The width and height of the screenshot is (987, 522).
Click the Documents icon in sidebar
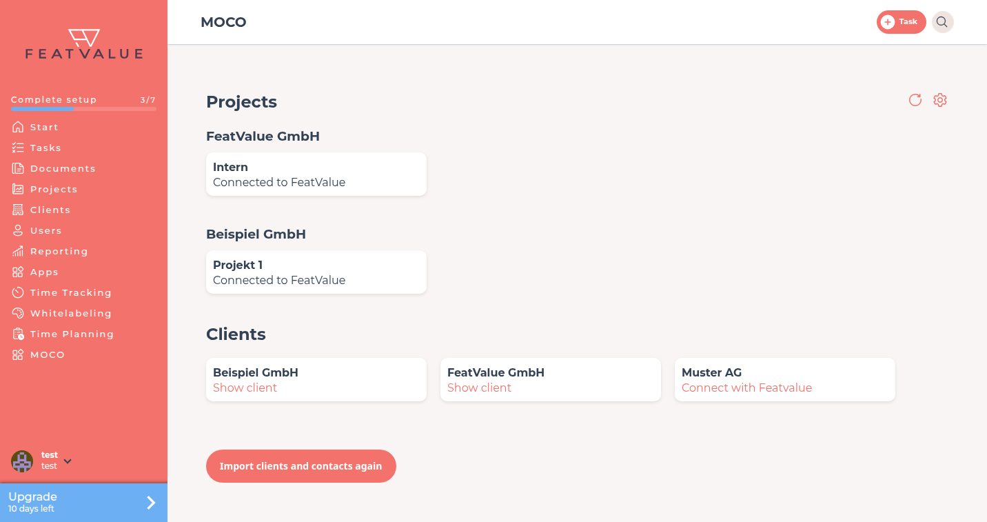[18, 168]
